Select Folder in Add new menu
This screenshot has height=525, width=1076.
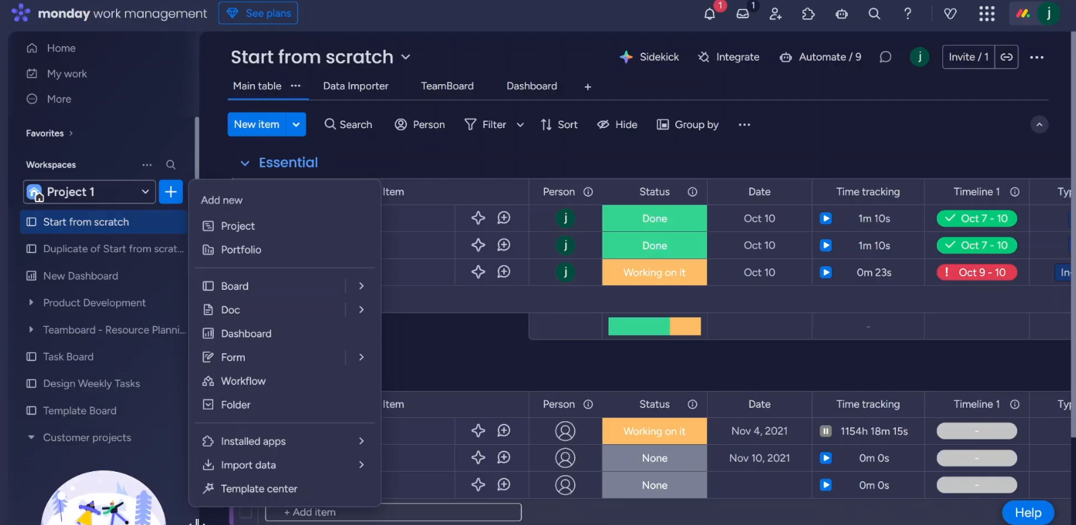[285, 404]
